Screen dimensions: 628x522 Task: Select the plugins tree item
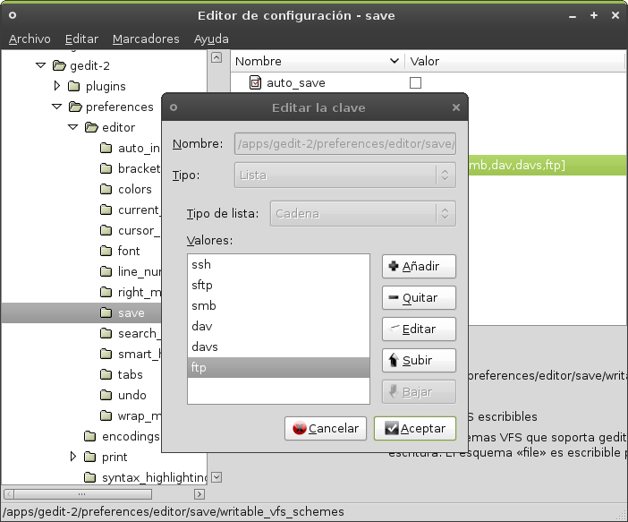106,86
